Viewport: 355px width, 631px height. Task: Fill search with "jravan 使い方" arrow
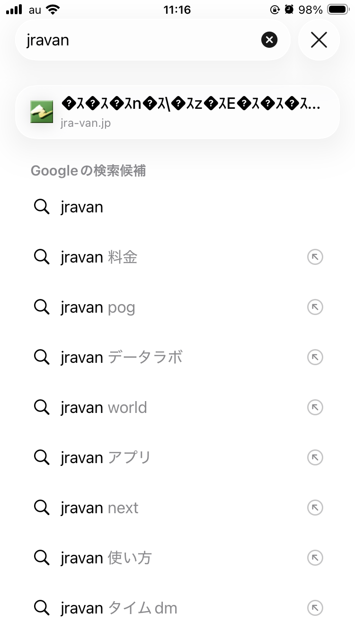315,558
